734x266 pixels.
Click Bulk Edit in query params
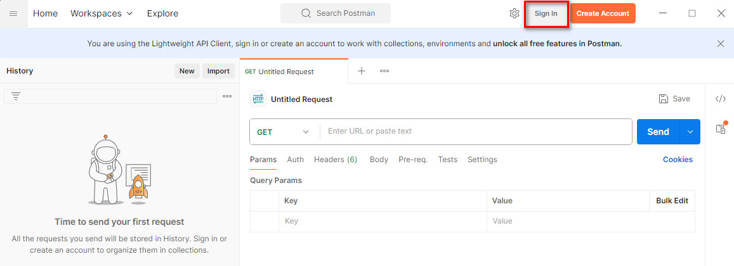pos(672,201)
